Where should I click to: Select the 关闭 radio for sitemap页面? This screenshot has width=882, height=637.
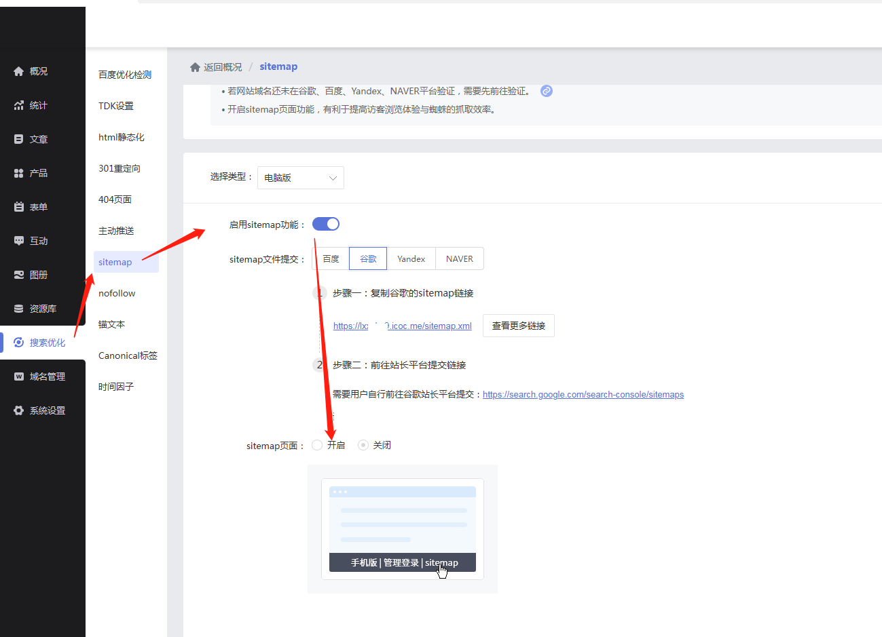(x=363, y=445)
